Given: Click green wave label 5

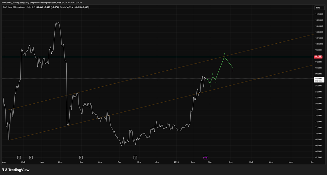Looking at the screenshot, I should click(x=233, y=71).
